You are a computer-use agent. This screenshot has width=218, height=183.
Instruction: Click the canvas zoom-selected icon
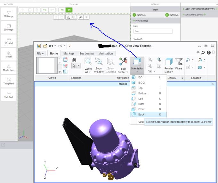[74, 17]
